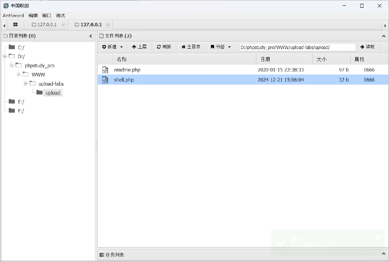Collapse the D:/ tree node
This screenshot has height=262, width=389.
(x=5, y=56)
